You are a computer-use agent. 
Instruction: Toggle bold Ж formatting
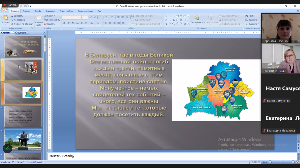64,23
